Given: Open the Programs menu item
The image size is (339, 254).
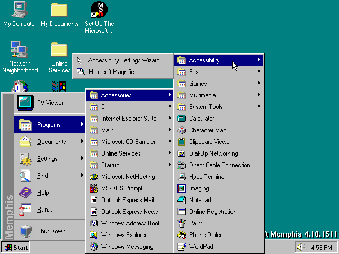Looking at the screenshot, I should click(x=49, y=125).
